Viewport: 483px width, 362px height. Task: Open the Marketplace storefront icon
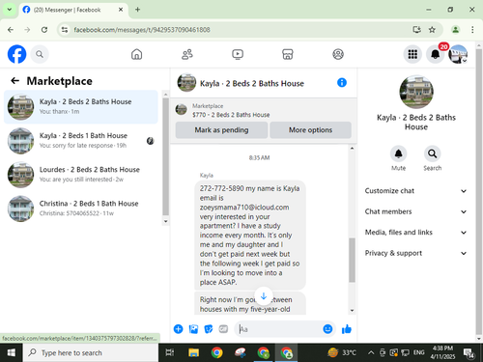tap(288, 54)
